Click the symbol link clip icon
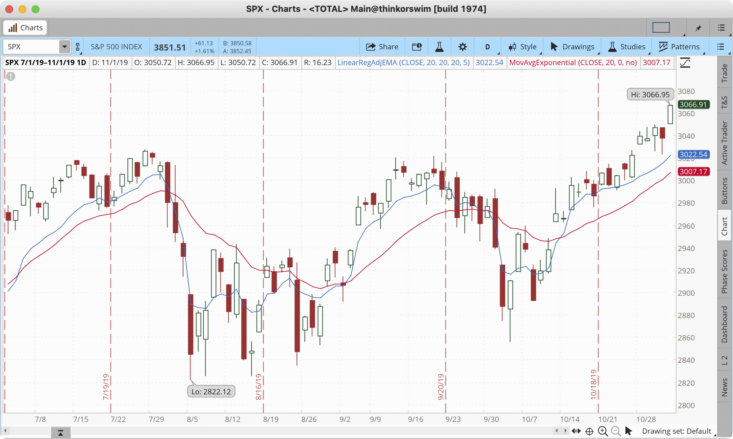This screenshot has width=733, height=439. pyautogui.click(x=78, y=47)
